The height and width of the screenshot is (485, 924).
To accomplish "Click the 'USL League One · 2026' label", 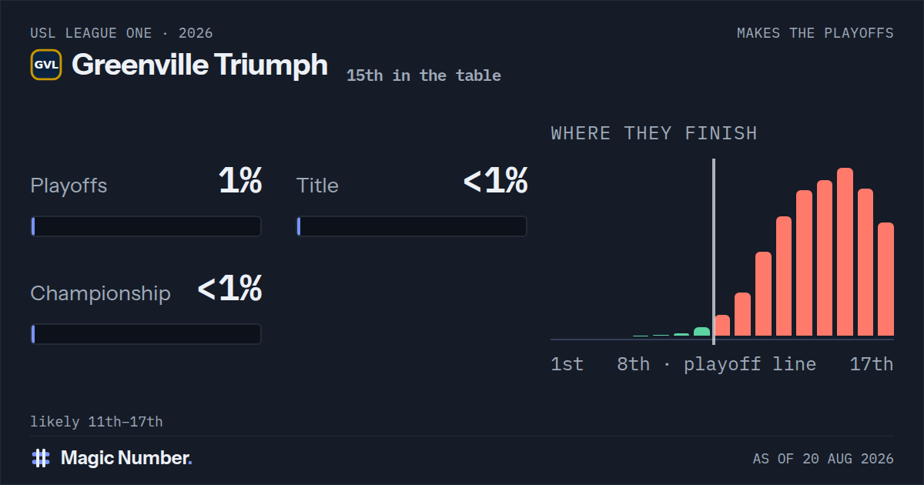I will (122, 33).
